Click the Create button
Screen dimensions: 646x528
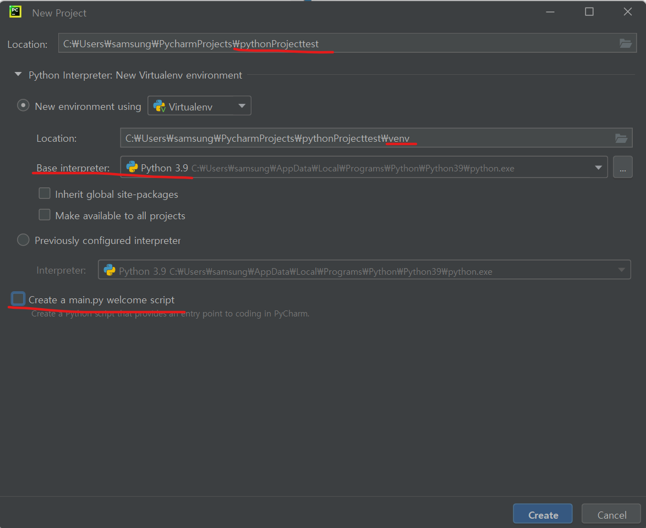[x=543, y=514]
